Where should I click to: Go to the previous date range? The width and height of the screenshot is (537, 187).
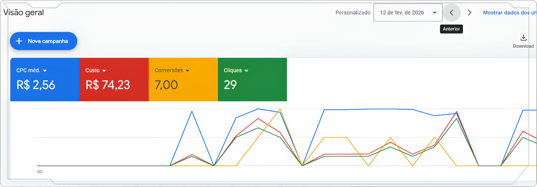pos(451,13)
